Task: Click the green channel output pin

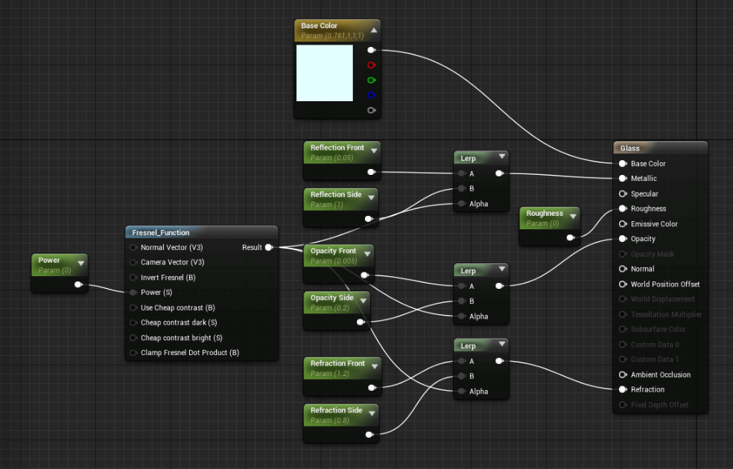Action: 371,80
